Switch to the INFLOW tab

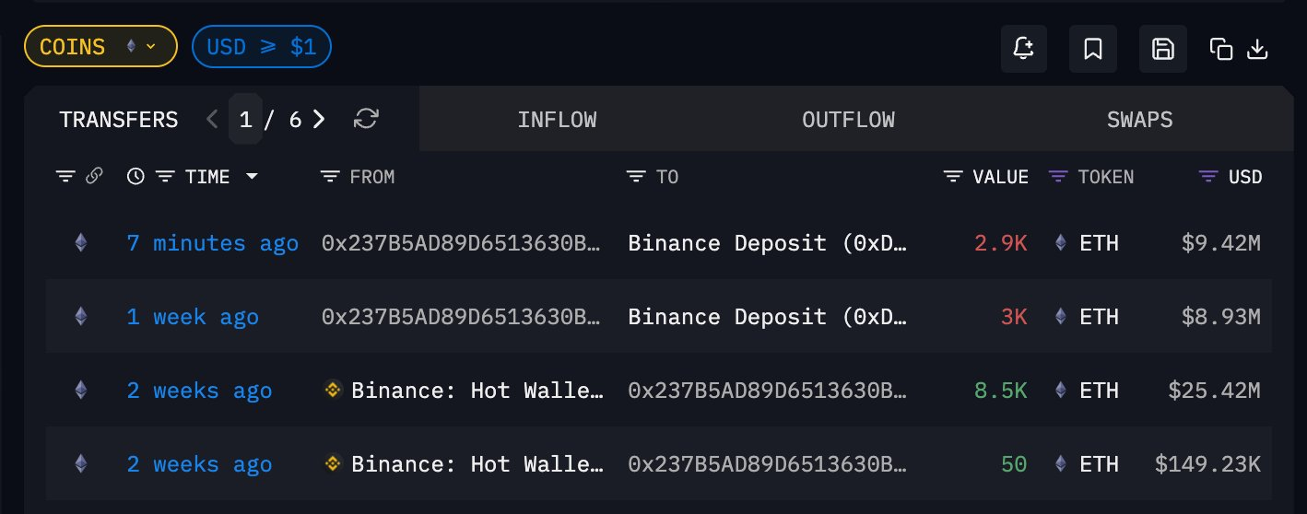pos(557,120)
